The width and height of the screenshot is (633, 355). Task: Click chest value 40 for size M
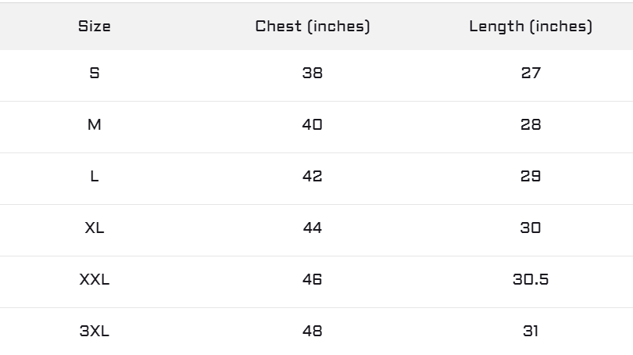[x=313, y=124]
